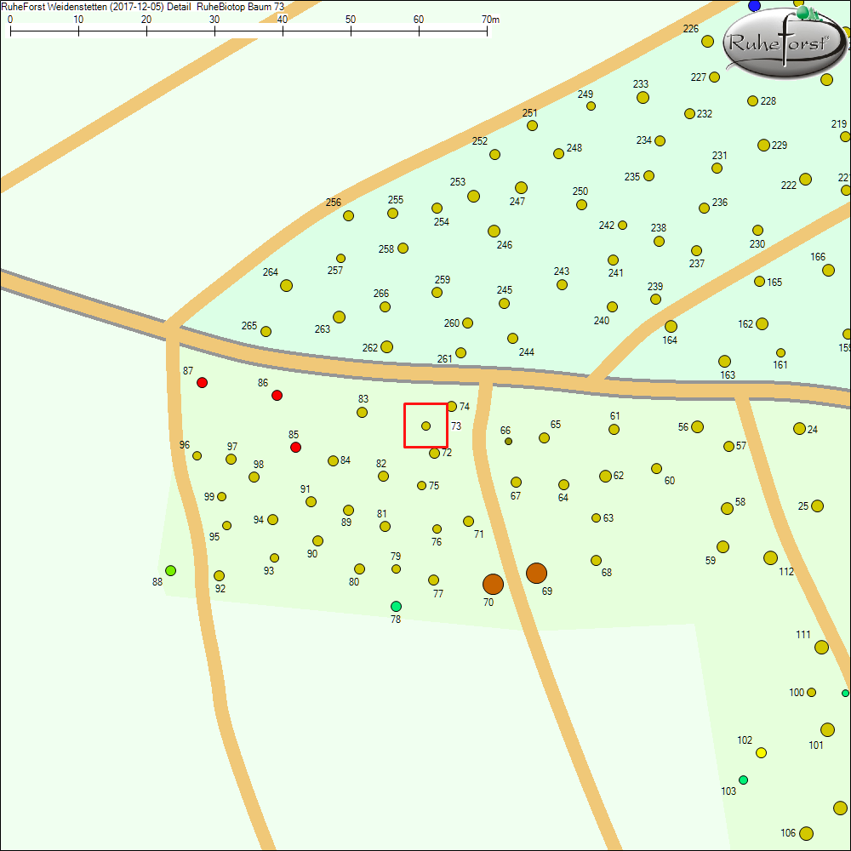Select the large orange tree 69 marker
The image size is (851, 851).
536,573
